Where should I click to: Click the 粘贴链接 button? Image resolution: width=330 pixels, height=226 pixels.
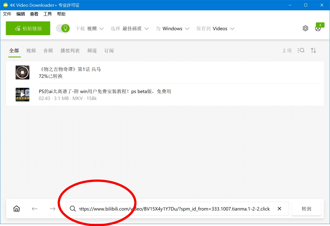(x=28, y=28)
